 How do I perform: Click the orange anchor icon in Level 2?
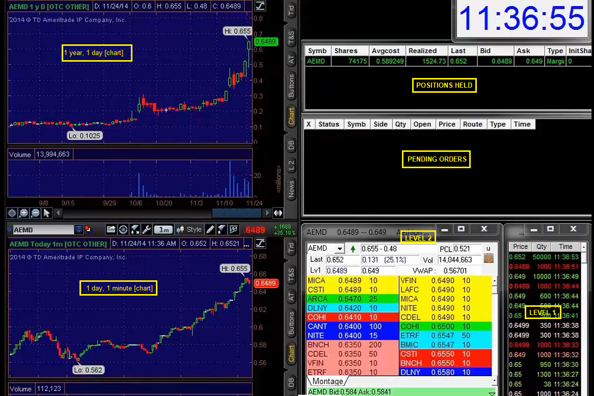tap(489, 259)
